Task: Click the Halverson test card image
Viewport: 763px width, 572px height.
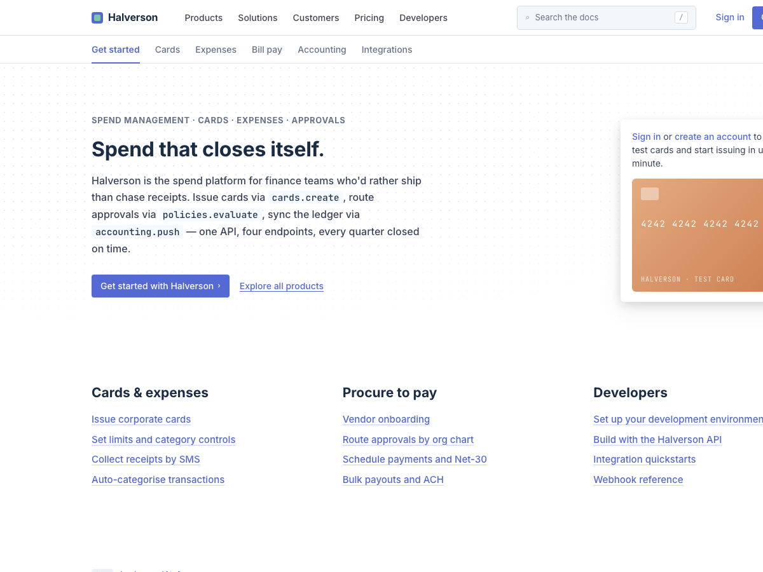Action: pyautogui.click(x=698, y=235)
